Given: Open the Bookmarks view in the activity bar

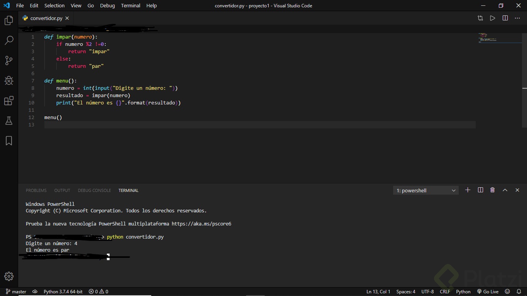Looking at the screenshot, I should [x=9, y=141].
